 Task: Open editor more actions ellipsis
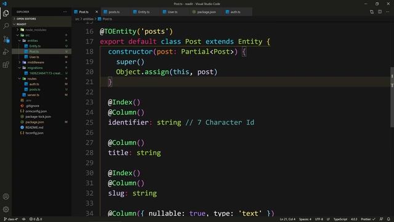388,12
